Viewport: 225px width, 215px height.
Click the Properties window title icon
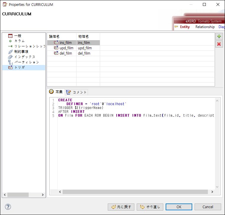point(5,4)
